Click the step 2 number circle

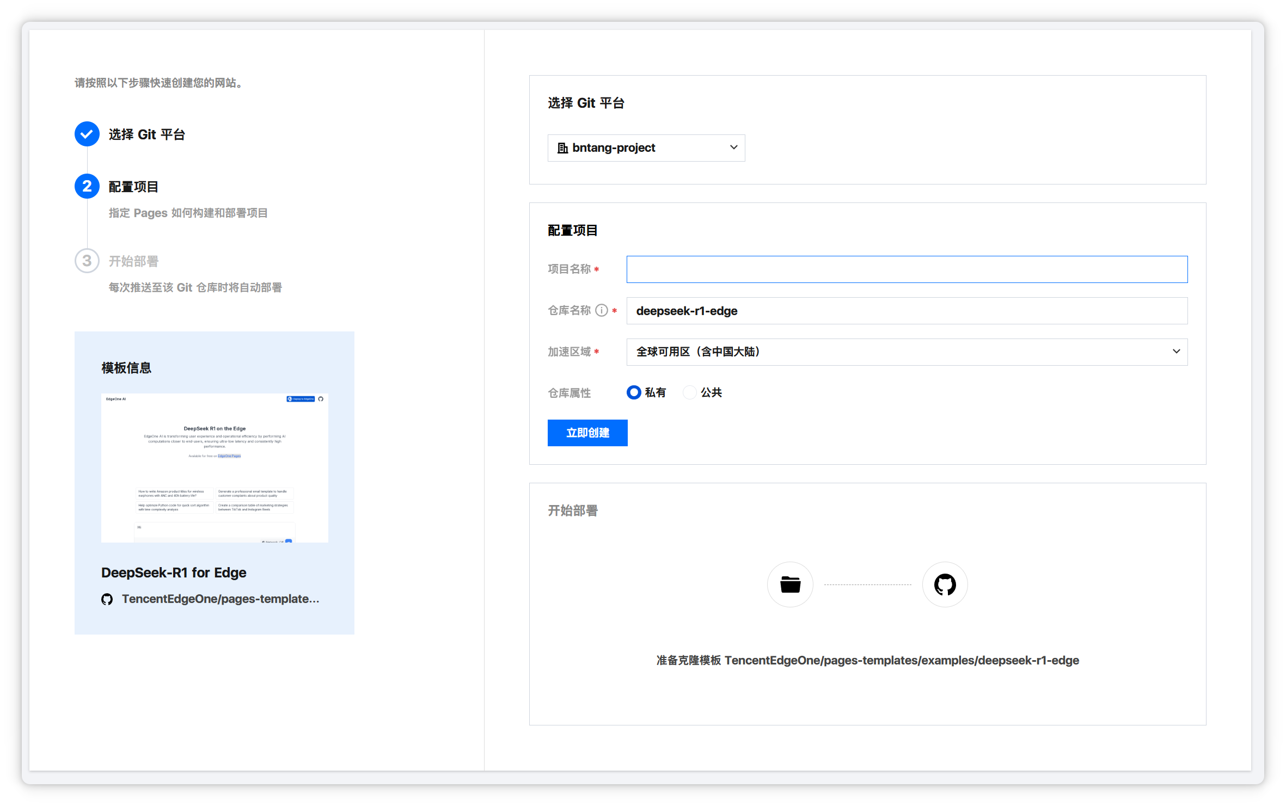(87, 186)
